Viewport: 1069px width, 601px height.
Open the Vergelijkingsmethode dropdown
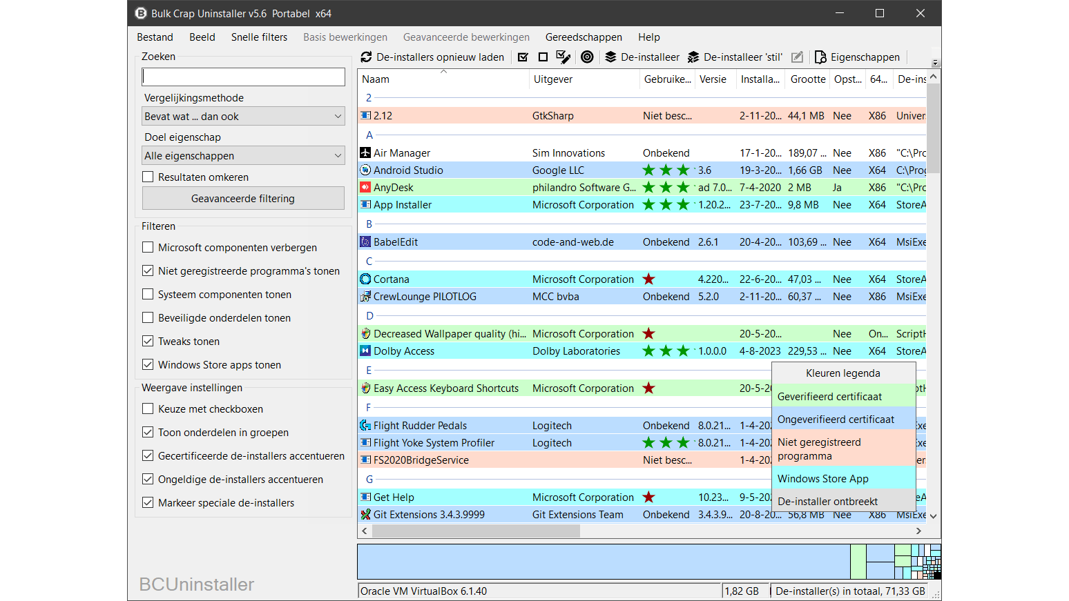tap(243, 117)
